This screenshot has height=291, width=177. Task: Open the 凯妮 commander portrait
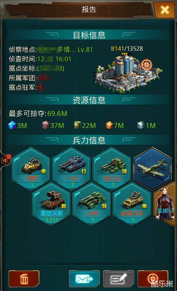pos(165,204)
